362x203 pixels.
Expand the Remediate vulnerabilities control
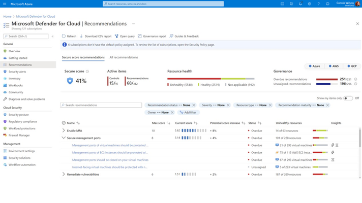[64, 174]
